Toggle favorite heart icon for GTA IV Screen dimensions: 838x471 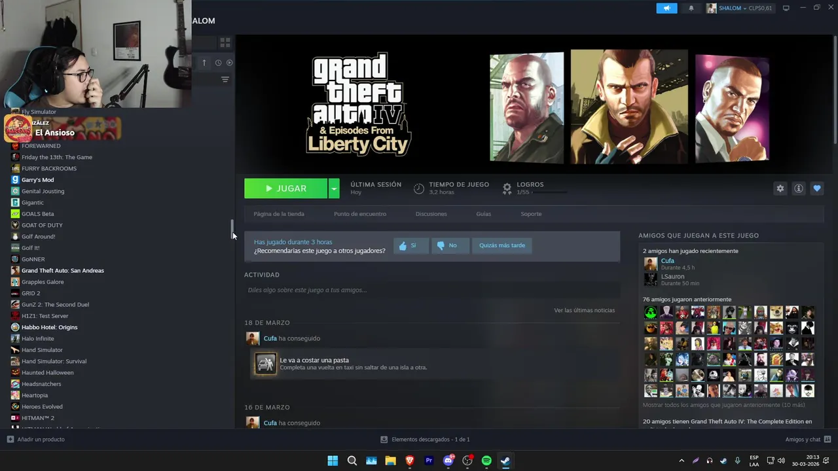click(816, 188)
